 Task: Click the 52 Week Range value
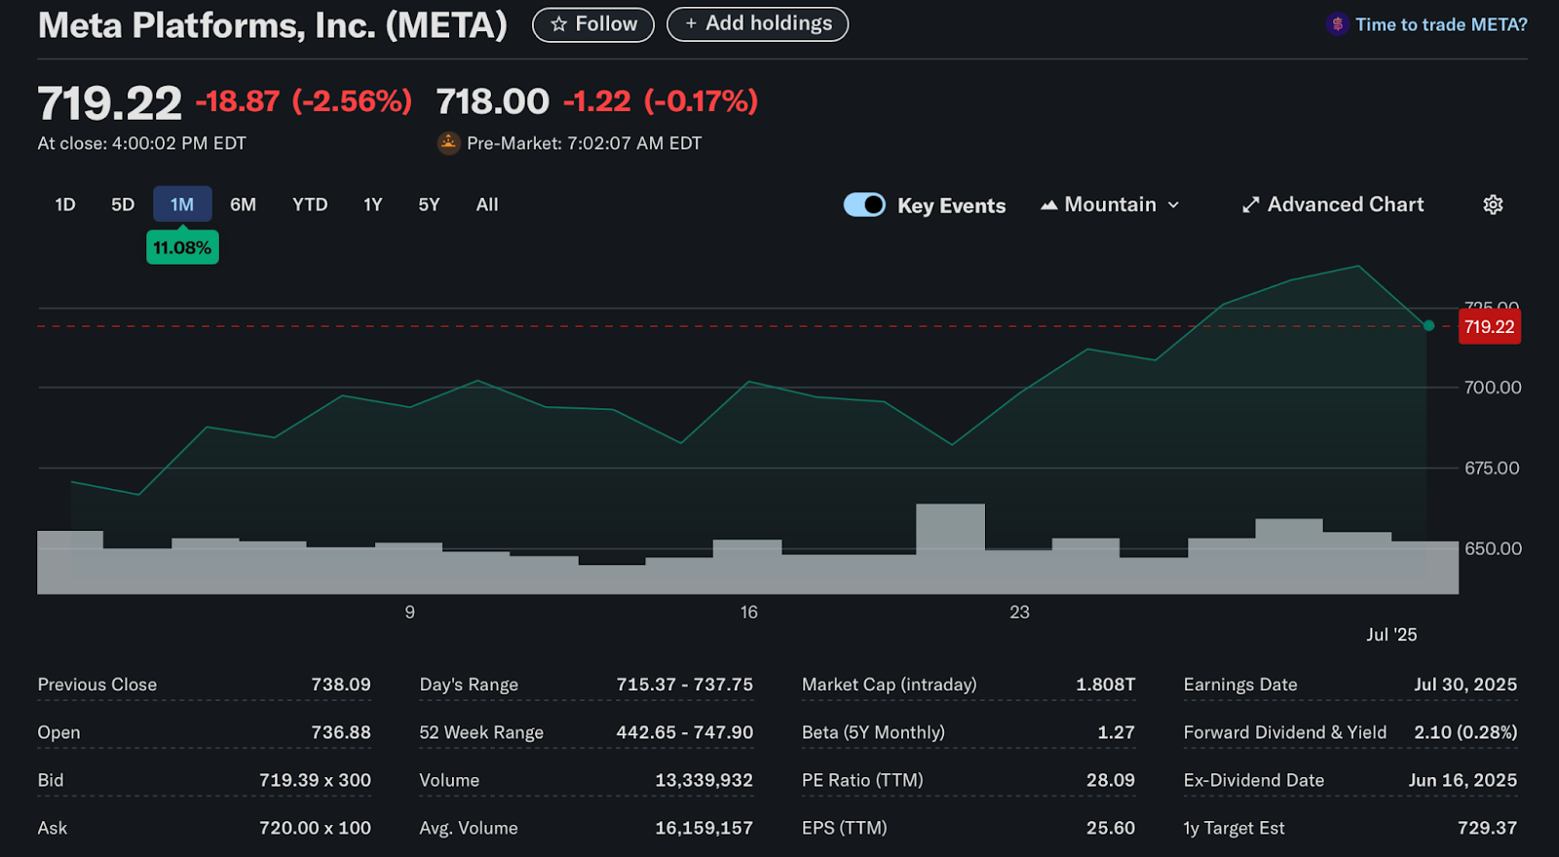tap(685, 732)
